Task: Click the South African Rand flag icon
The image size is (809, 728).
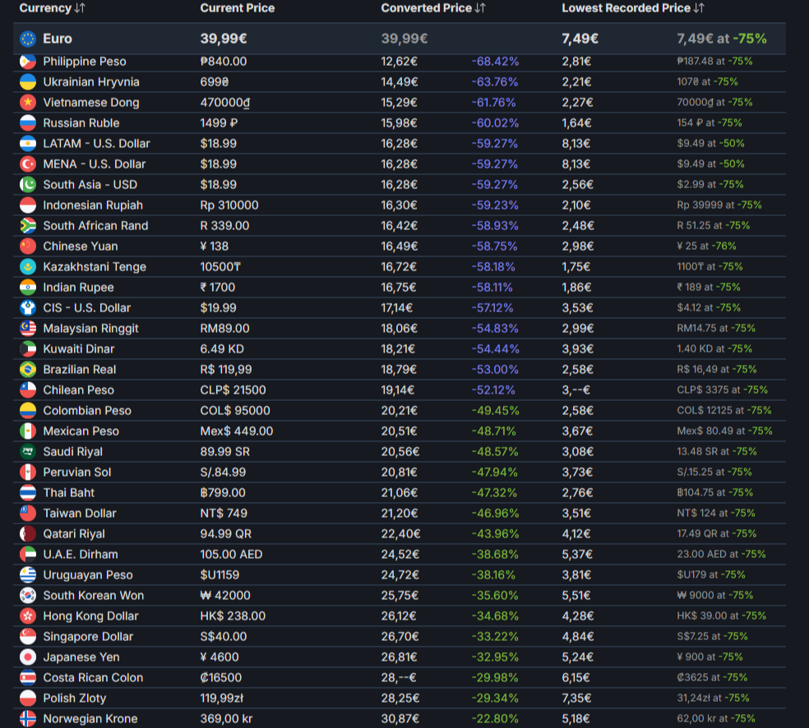Action: tap(28, 226)
